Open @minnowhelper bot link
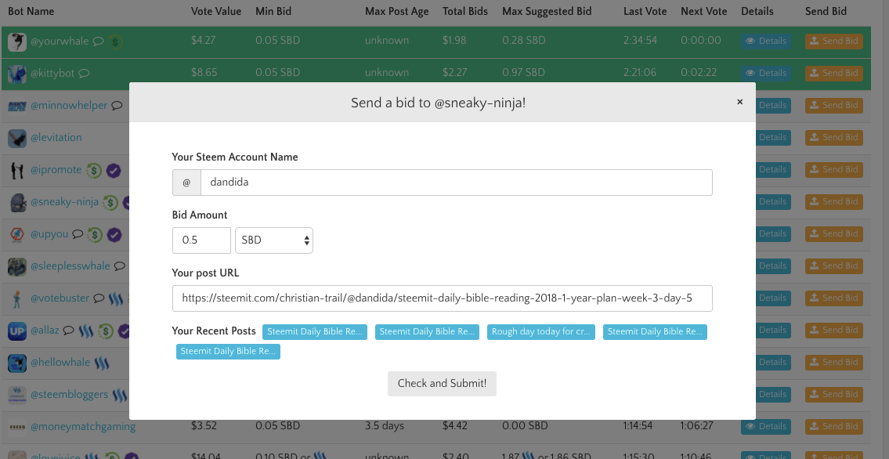 click(69, 106)
